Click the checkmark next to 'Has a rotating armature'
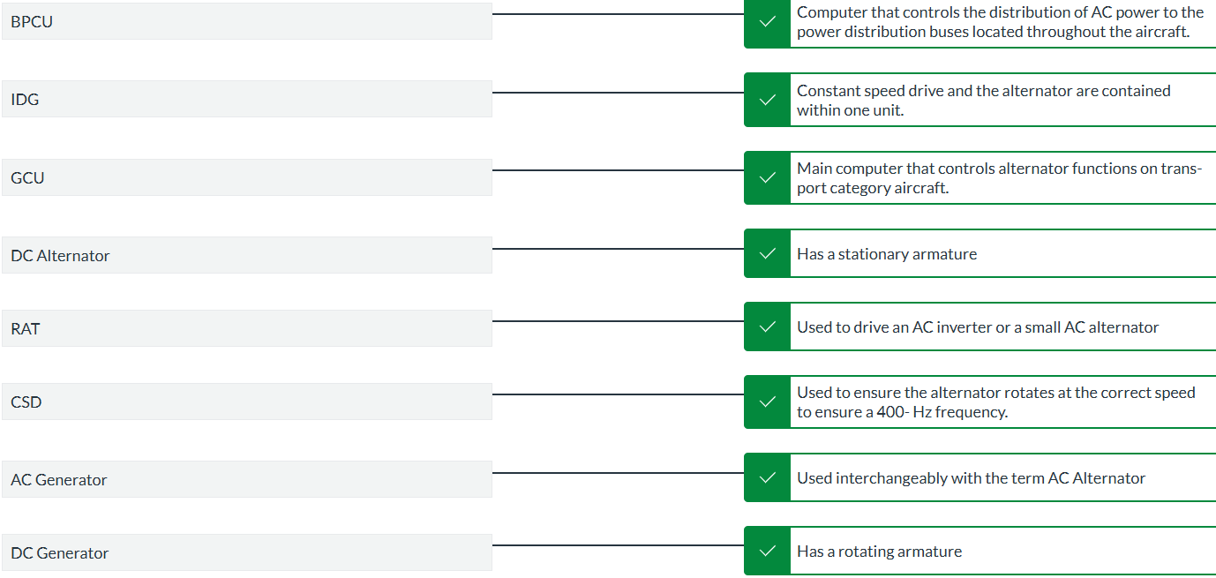 tap(767, 552)
